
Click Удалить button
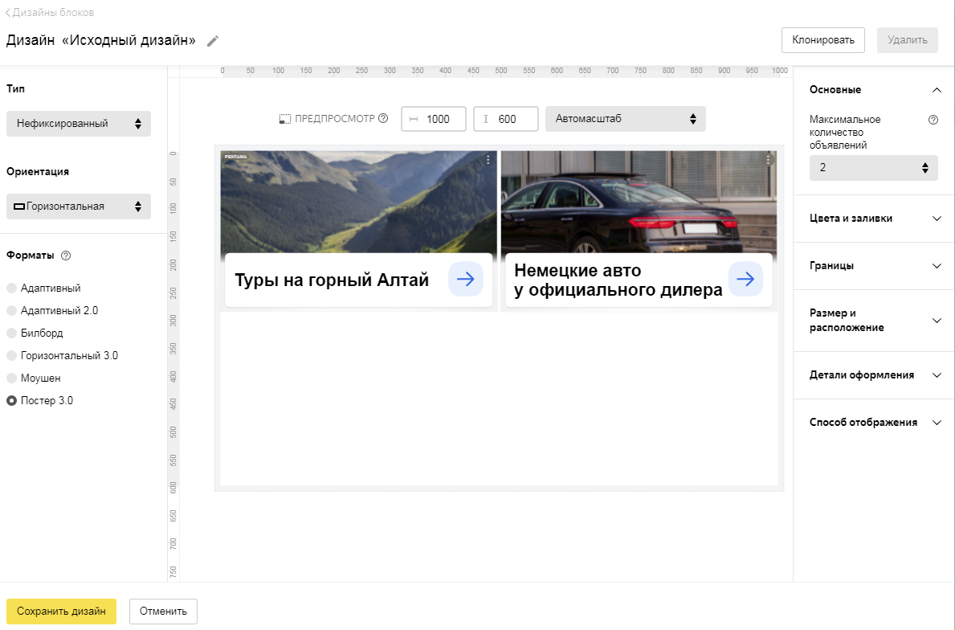click(908, 40)
